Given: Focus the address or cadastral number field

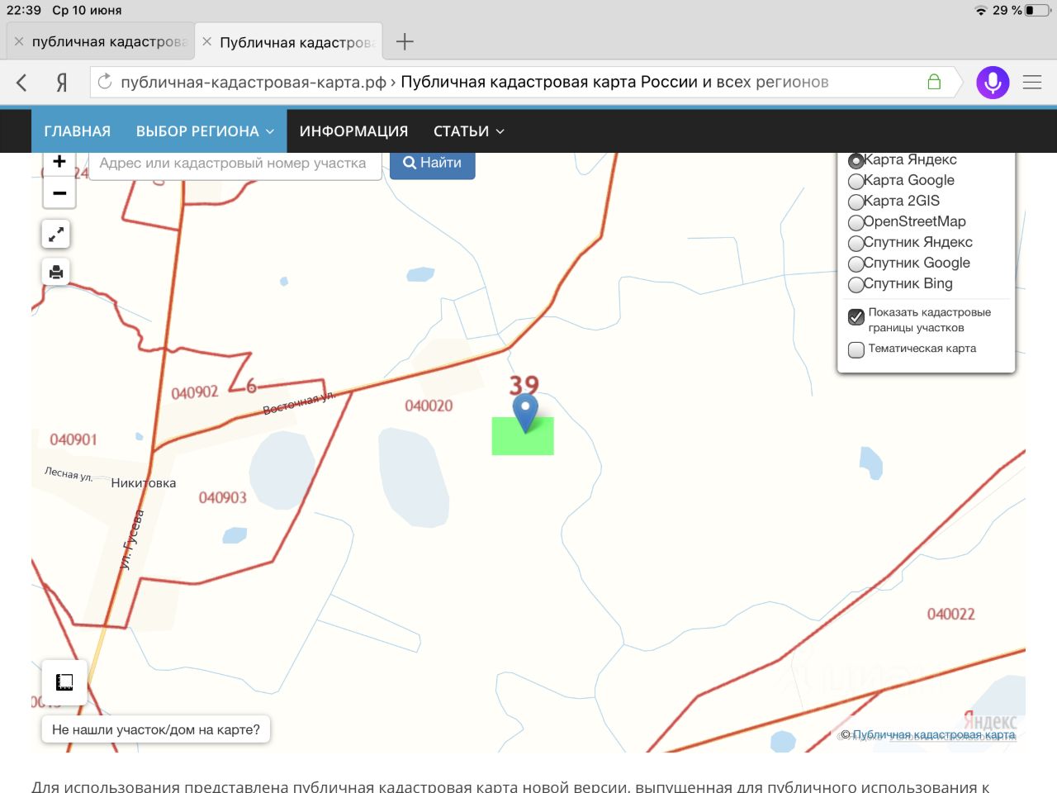Looking at the screenshot, I should pyautogui.click(x=235, y=164).
